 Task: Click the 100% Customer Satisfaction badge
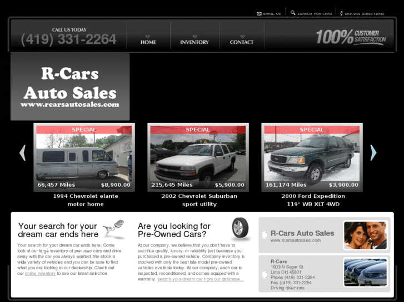[x=351, y=37]
